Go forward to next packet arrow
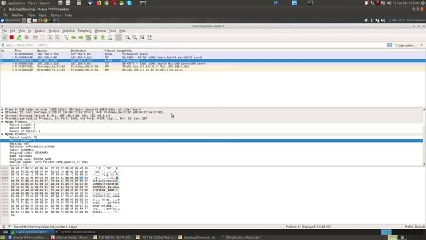The image size is (426, 240). pos(81,37)
